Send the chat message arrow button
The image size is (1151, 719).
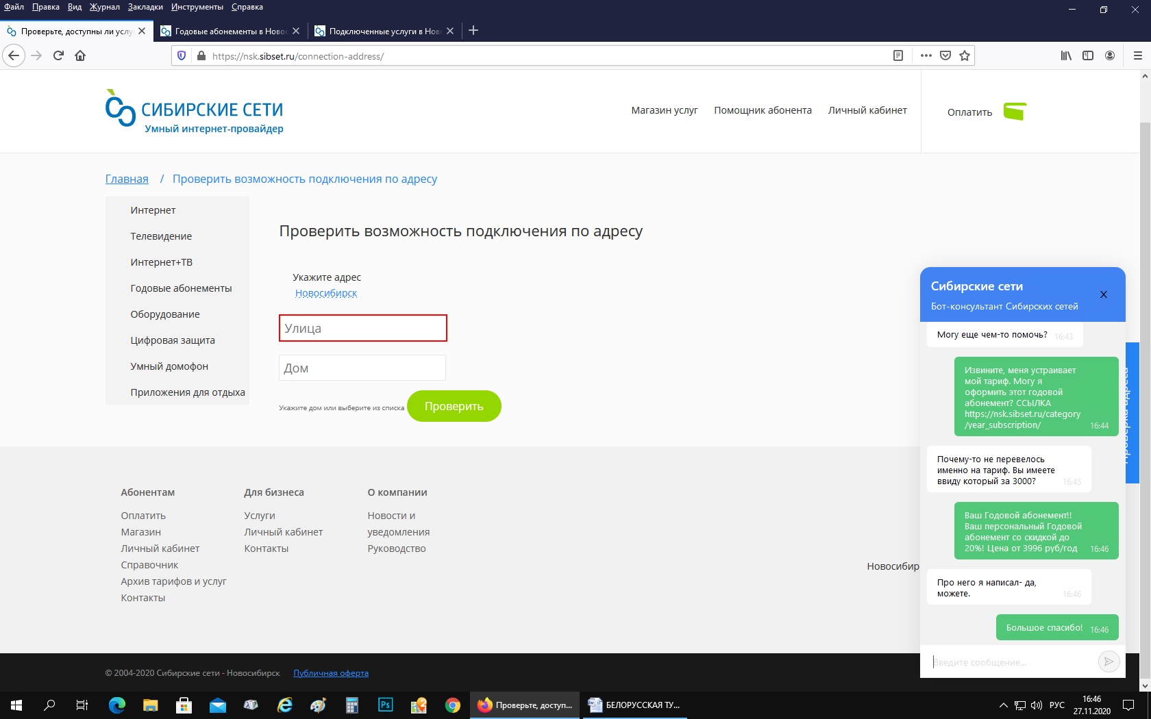tap(1109, 661)
